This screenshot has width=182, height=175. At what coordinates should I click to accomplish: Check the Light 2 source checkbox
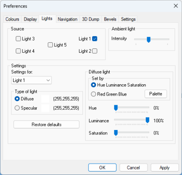coord(95,51)
